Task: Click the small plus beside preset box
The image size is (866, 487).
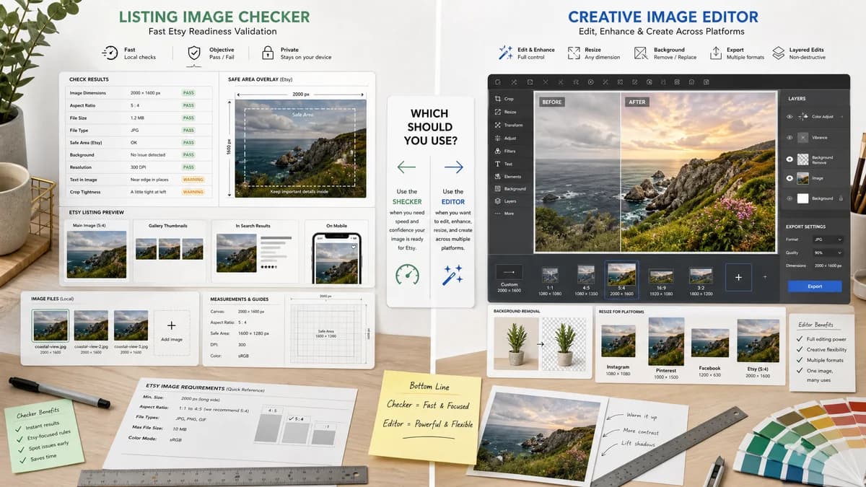Action: (x=765, y=277)
